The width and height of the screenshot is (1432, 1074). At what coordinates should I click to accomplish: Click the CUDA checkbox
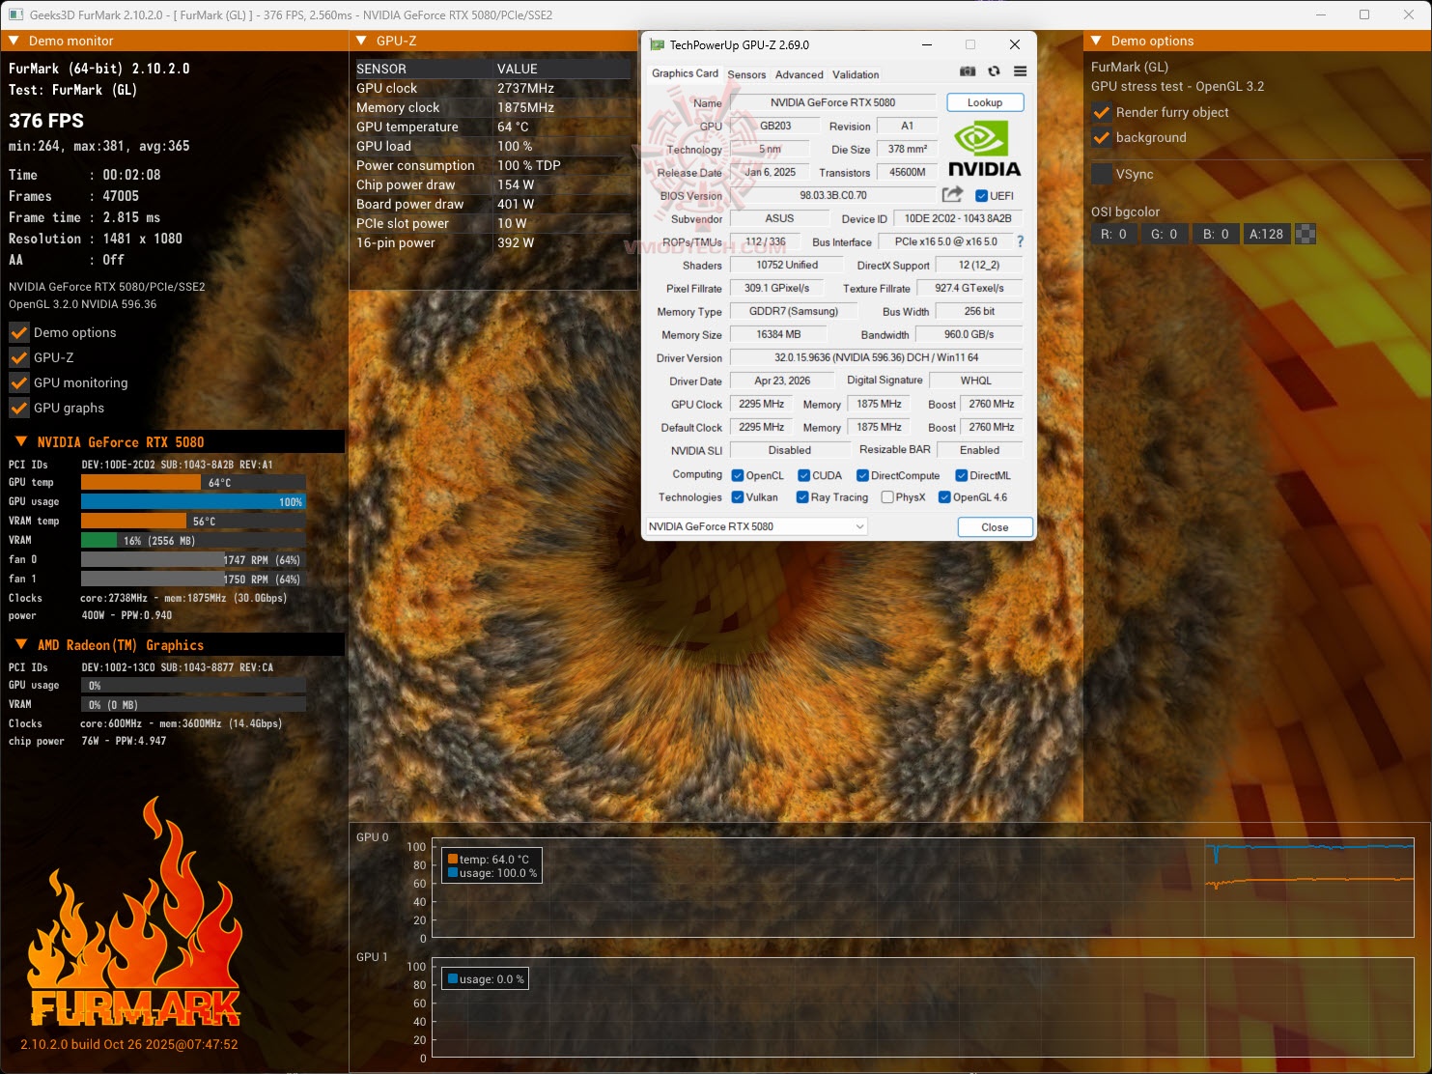click(803, 475)
